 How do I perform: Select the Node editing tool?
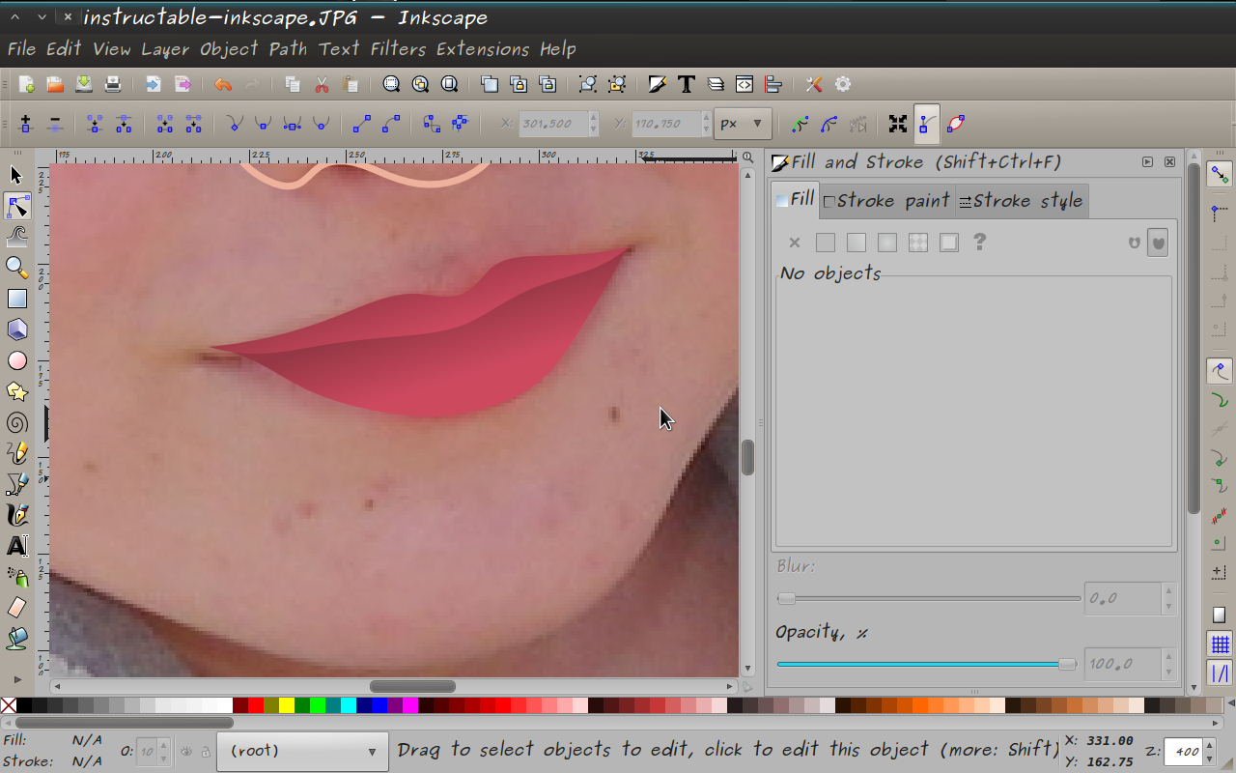tap(16, 206)
